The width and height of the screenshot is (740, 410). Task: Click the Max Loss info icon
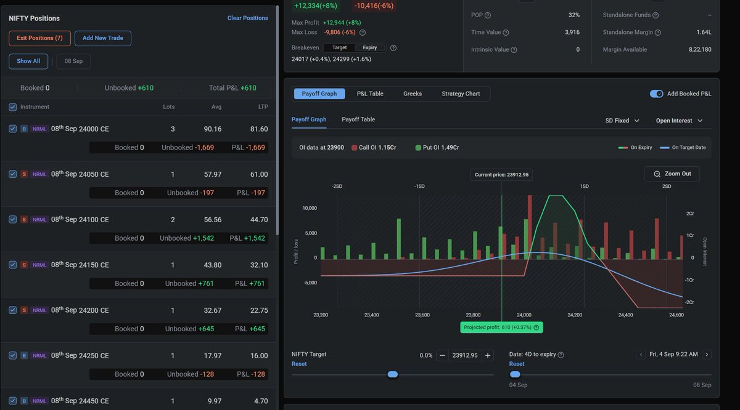tap(363, 33)
